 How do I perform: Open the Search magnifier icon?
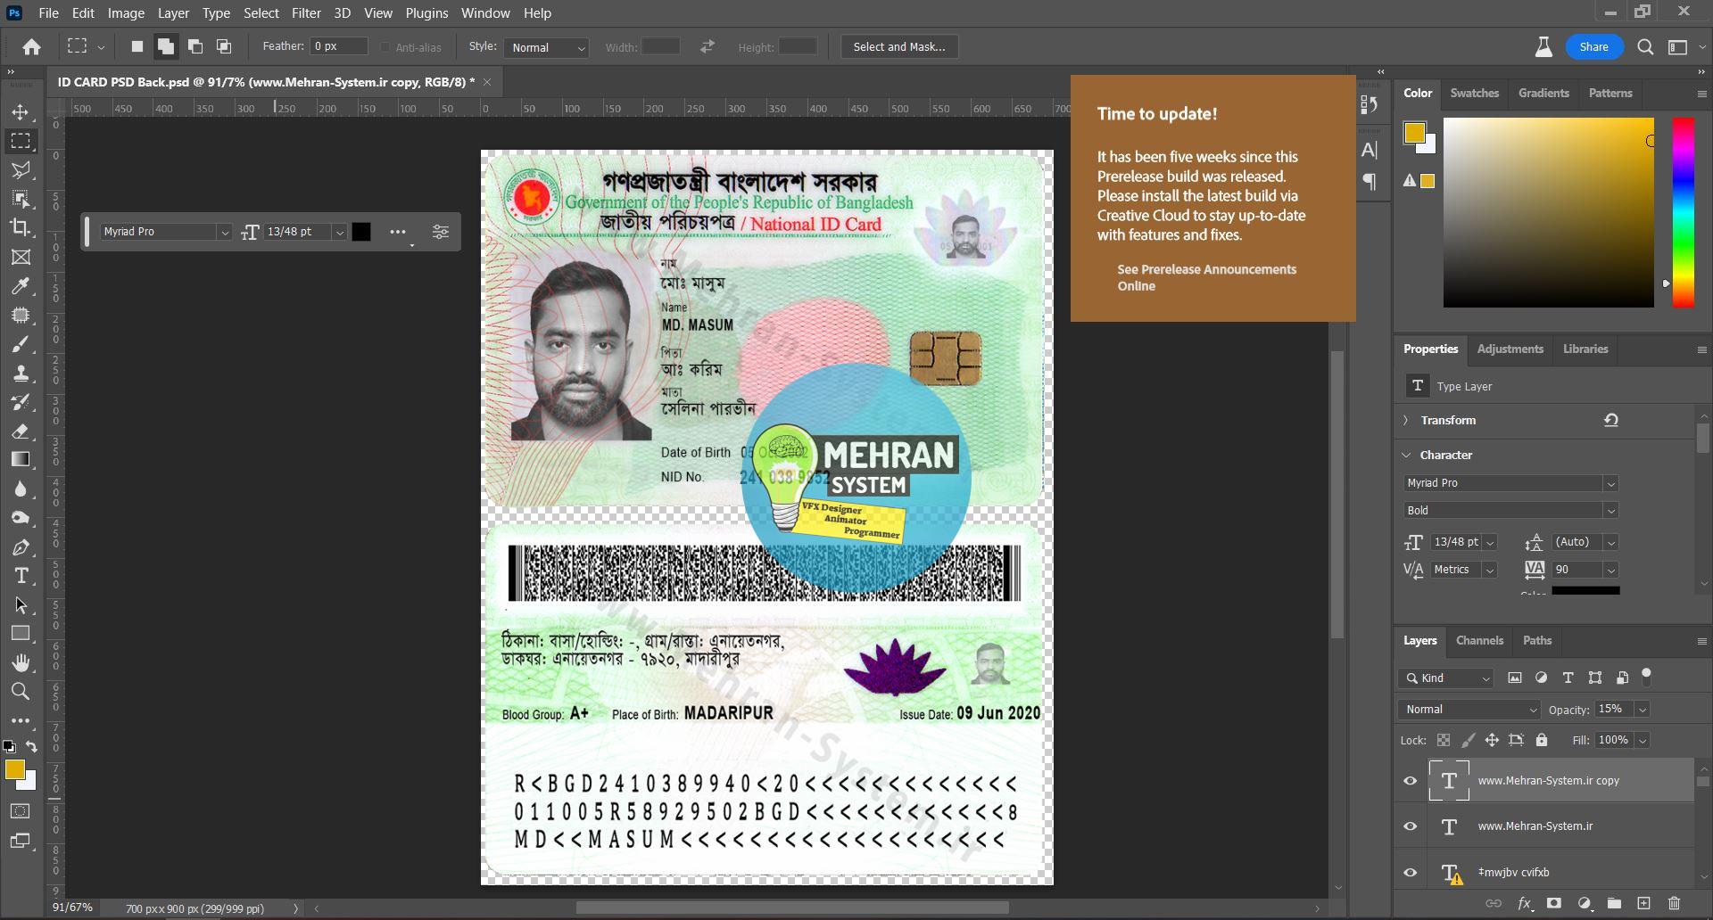[1645, 47]
